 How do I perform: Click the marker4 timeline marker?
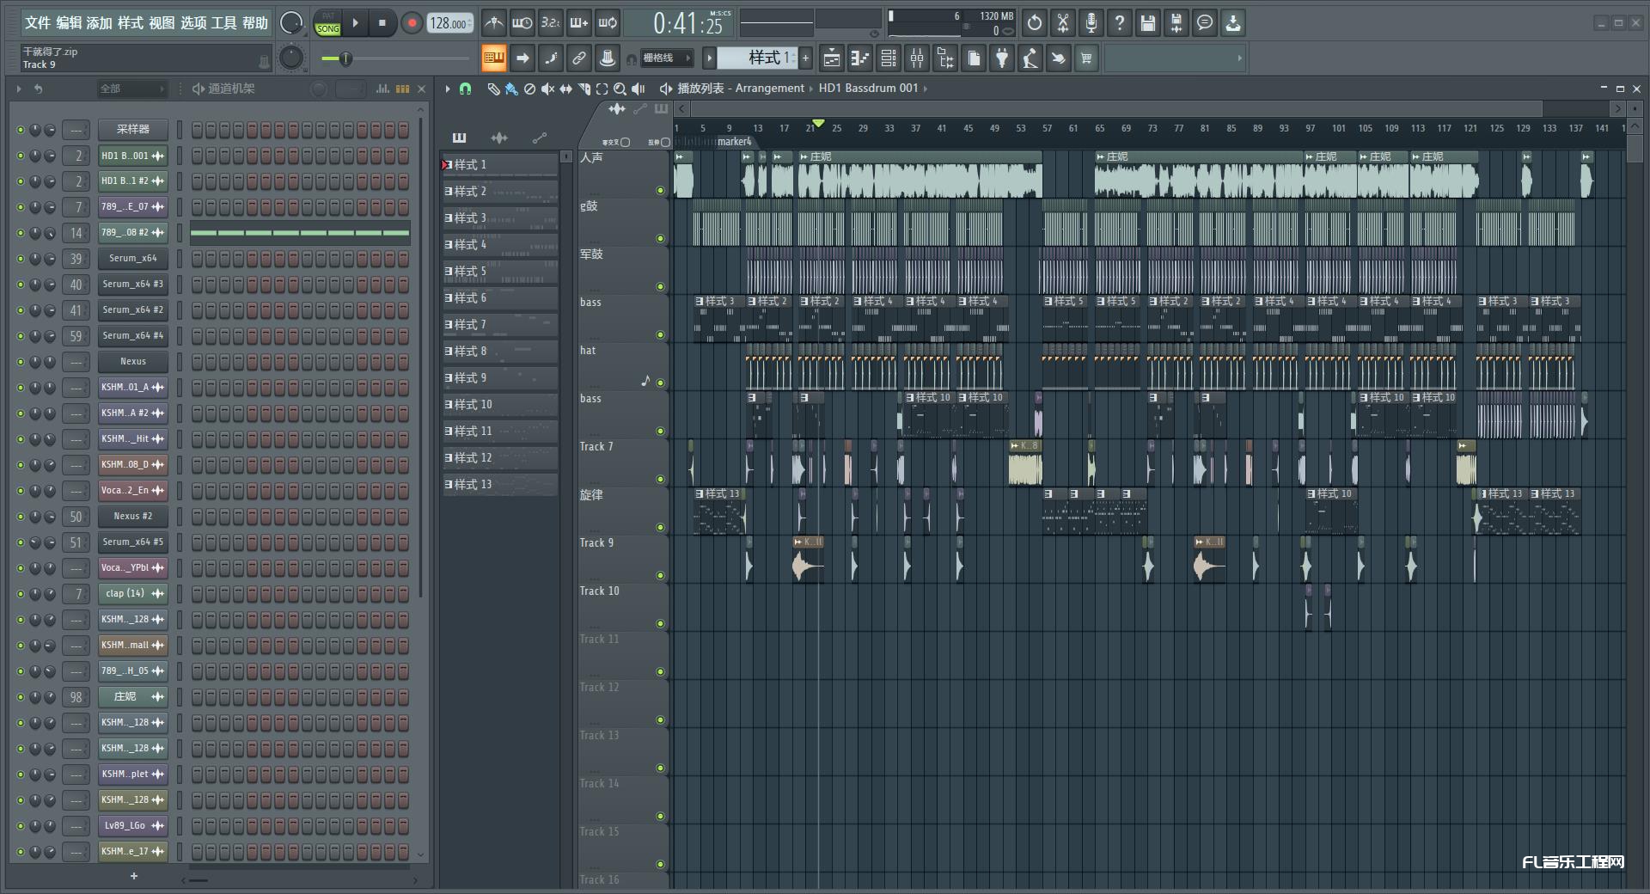click(x=734, y=142)
